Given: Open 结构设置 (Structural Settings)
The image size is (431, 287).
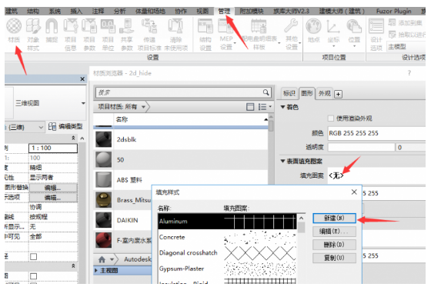Looking at the screenshot, I should coord(205,34).
